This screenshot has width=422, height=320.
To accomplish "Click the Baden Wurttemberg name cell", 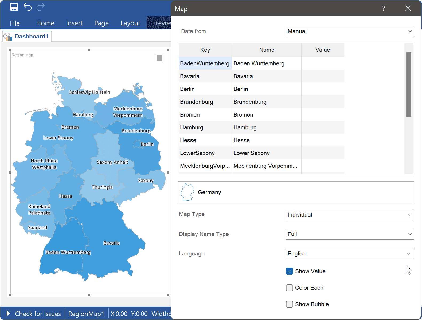I will pos(267,63).
